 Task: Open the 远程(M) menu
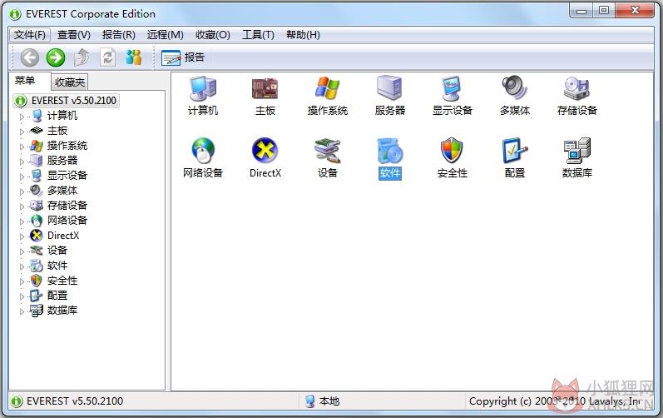click(166, 35)
